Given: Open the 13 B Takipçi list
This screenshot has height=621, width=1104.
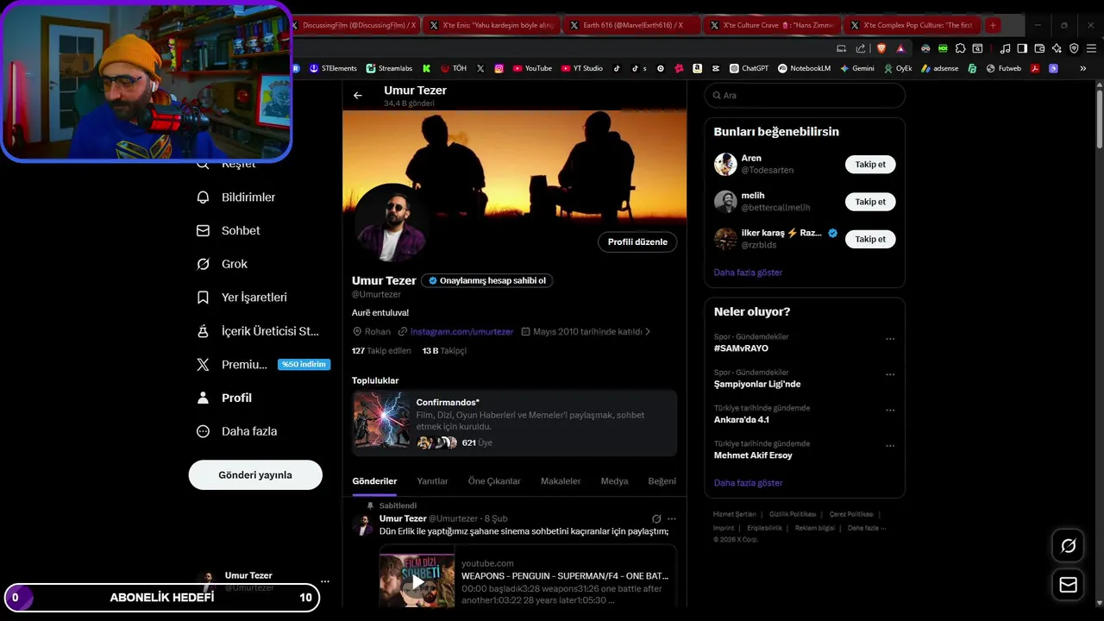Looking at the screenshot, I should 444,351.
